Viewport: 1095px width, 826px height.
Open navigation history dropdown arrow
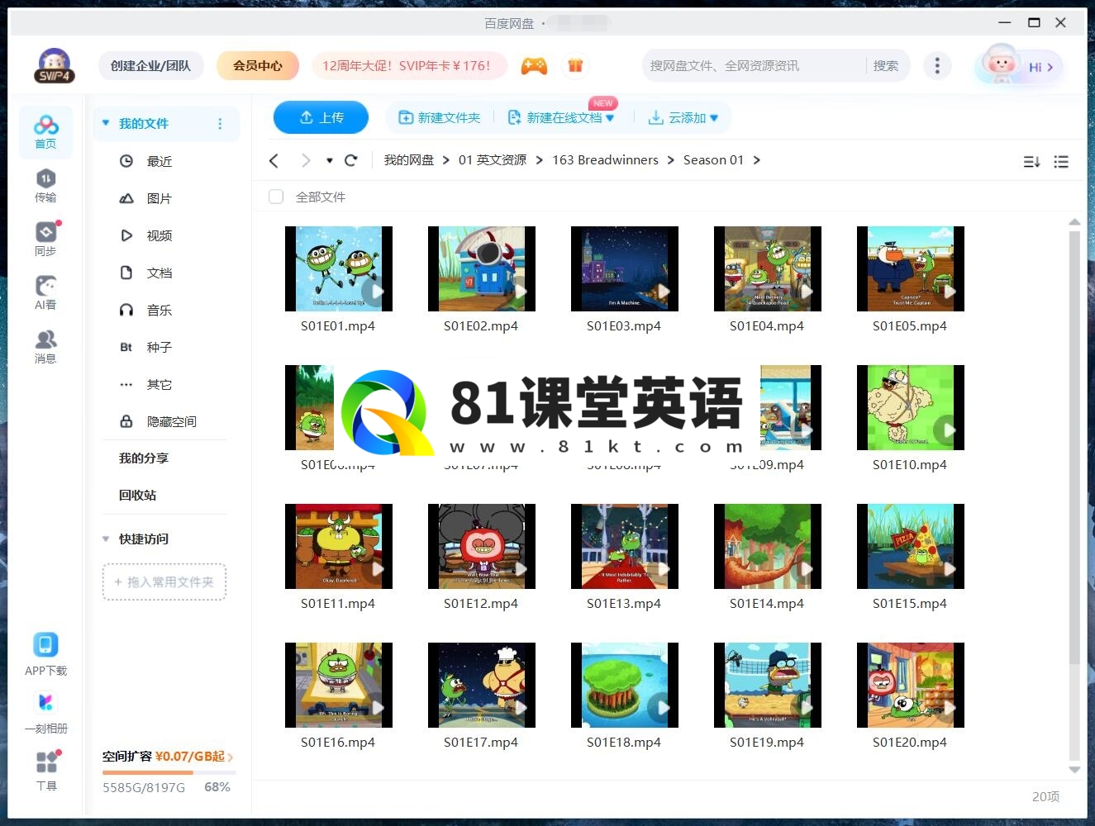point(329,160)
